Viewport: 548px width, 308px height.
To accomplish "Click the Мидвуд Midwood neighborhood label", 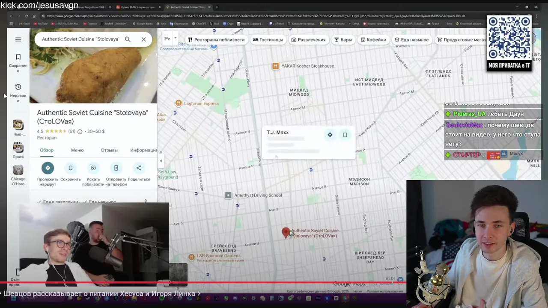I will (x=299, y=92).
